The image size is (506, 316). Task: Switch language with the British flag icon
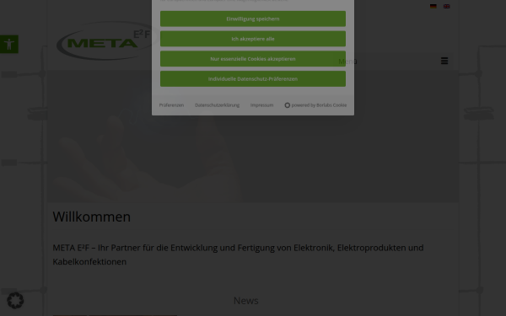click(x=447, y=6)
